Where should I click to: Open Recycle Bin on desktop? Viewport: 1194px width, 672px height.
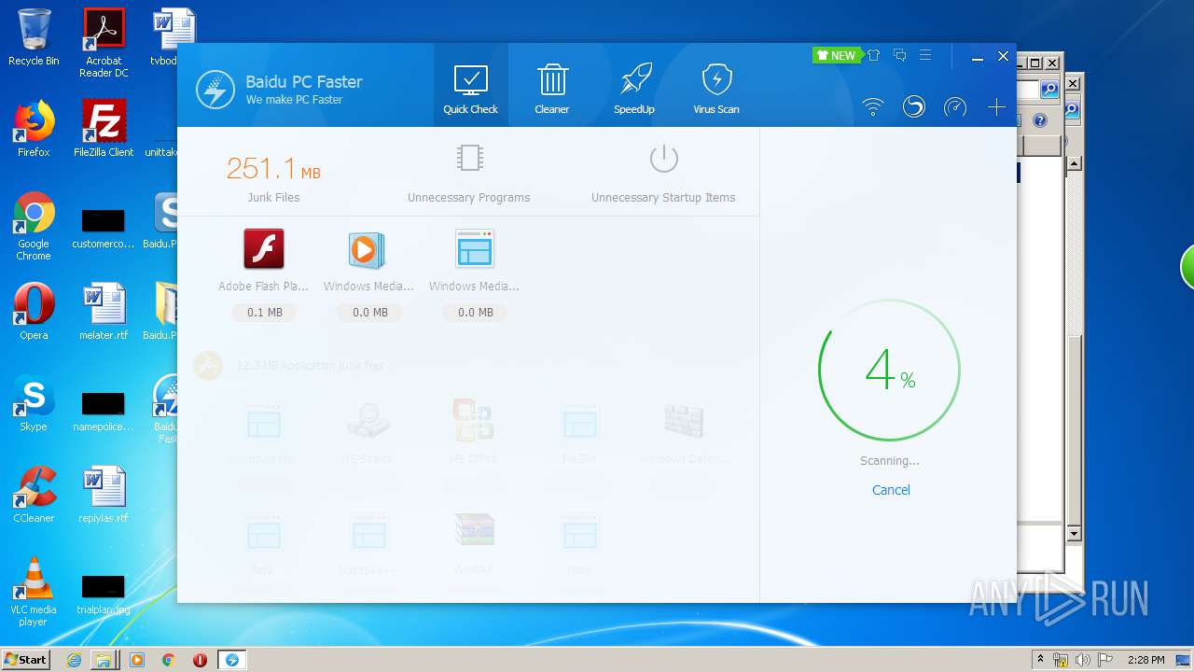click(34, 37)
